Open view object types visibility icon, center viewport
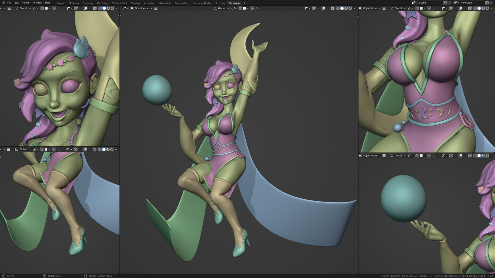 [x=306, y=8]
